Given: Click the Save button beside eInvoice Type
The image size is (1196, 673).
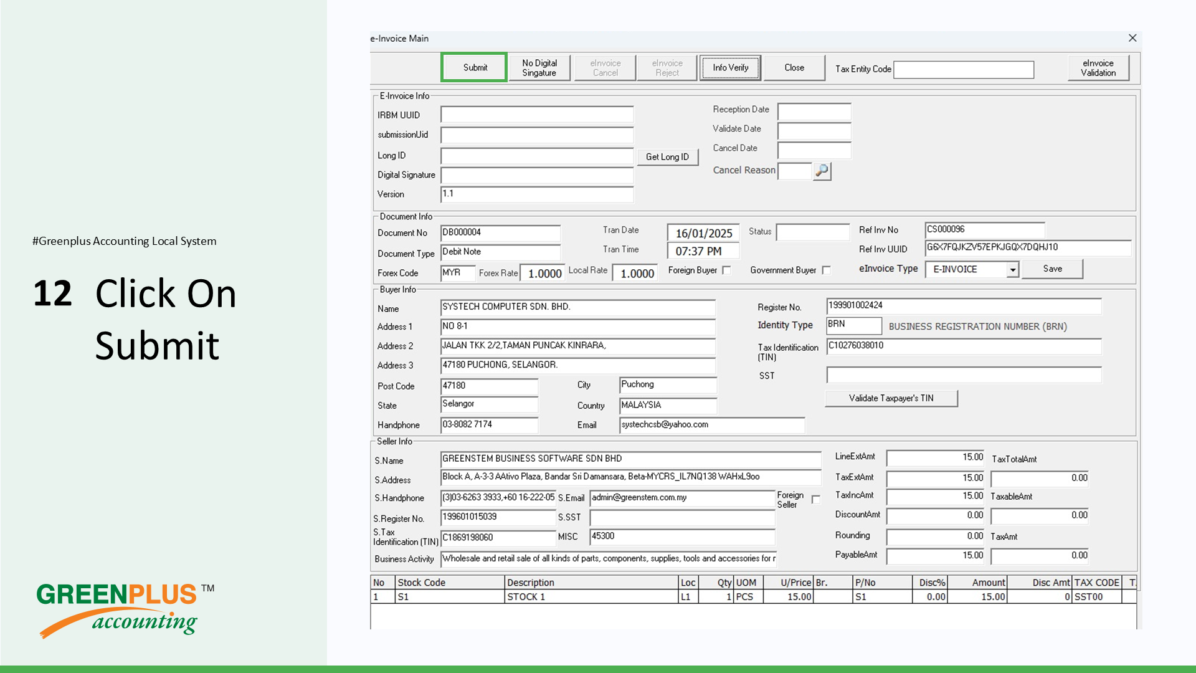Looking at the screenshot, I should (1053, 269).
